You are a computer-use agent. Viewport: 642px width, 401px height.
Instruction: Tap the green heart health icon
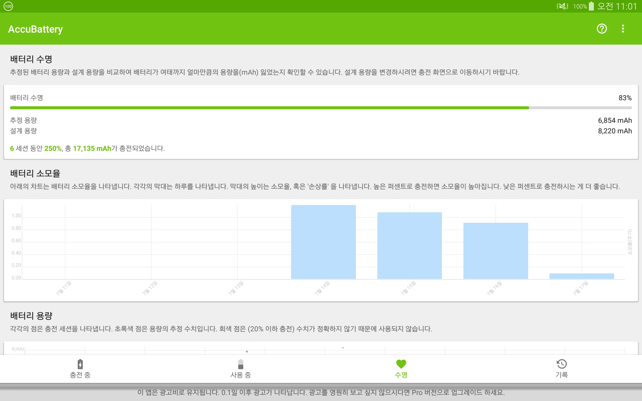coord(401,364)
